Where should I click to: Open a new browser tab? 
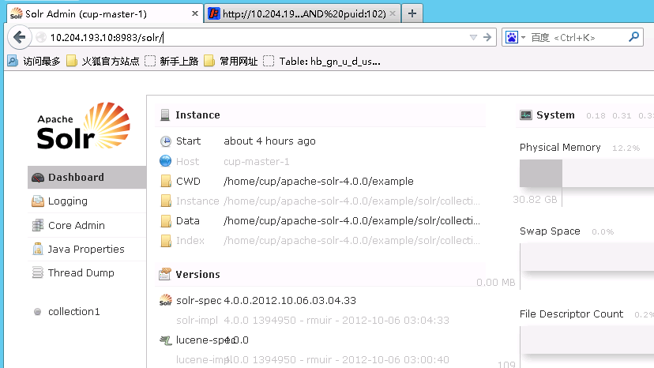(412, 13)
